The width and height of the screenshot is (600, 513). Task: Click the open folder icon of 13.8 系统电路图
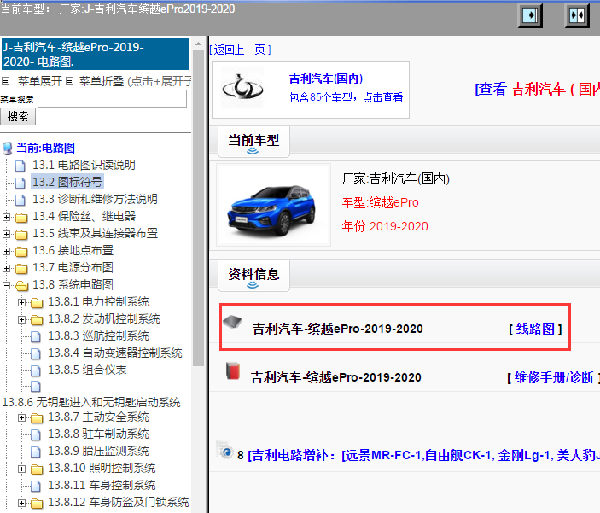22,286
